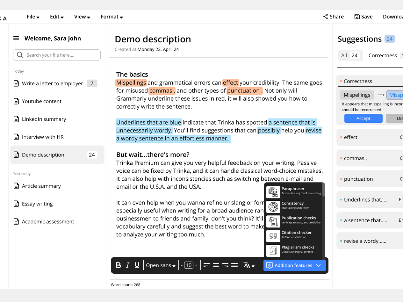Click blue highlighted word 'possibly'

coord(269,130)
